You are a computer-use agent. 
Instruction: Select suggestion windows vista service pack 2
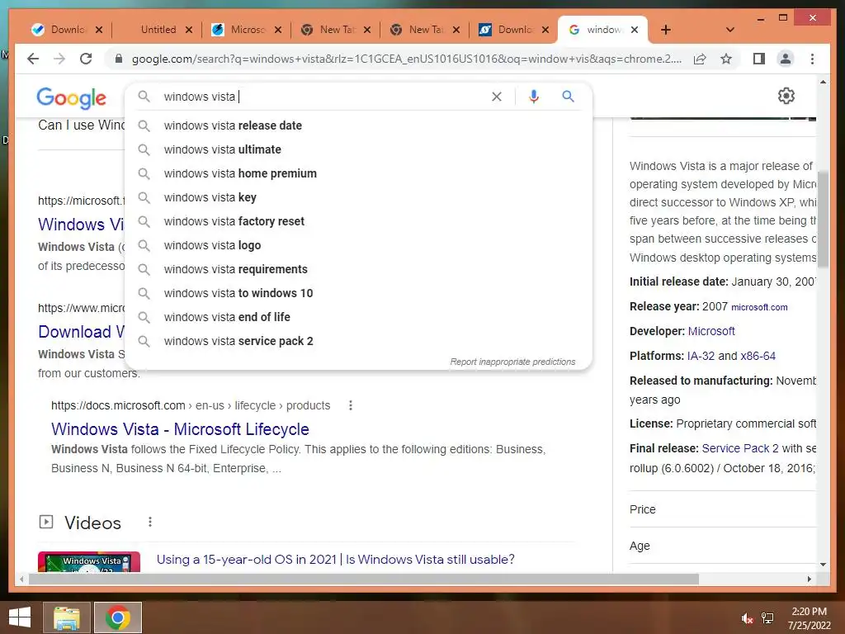pyautogui.click(x=358, y=341)
